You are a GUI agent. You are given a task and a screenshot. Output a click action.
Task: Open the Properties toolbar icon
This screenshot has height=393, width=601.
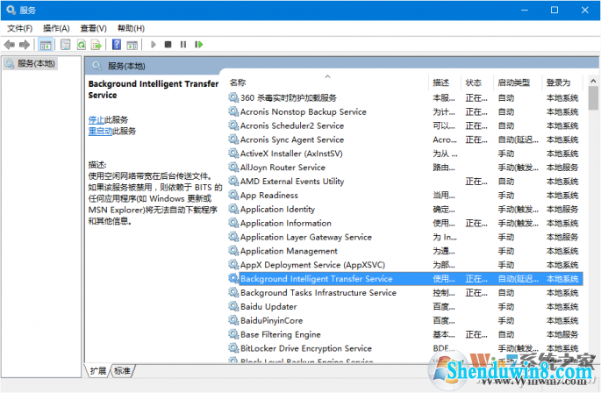66,45
